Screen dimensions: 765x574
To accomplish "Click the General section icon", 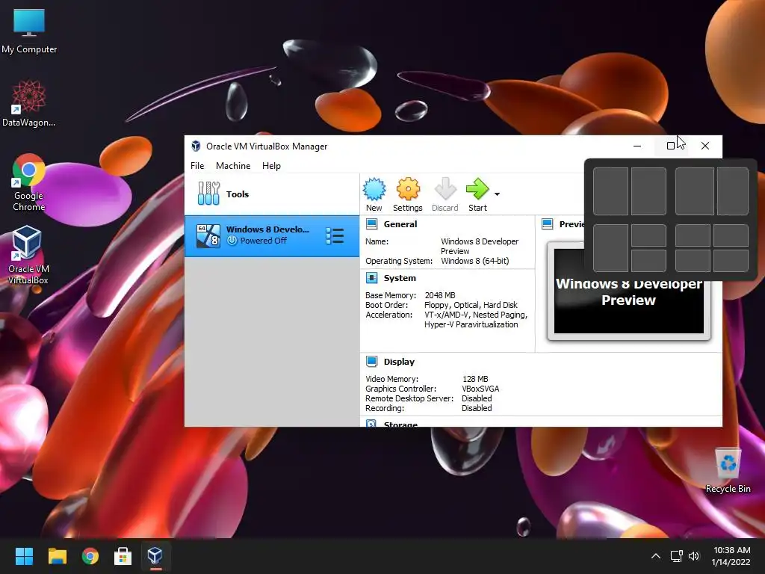I will point(372,224).
